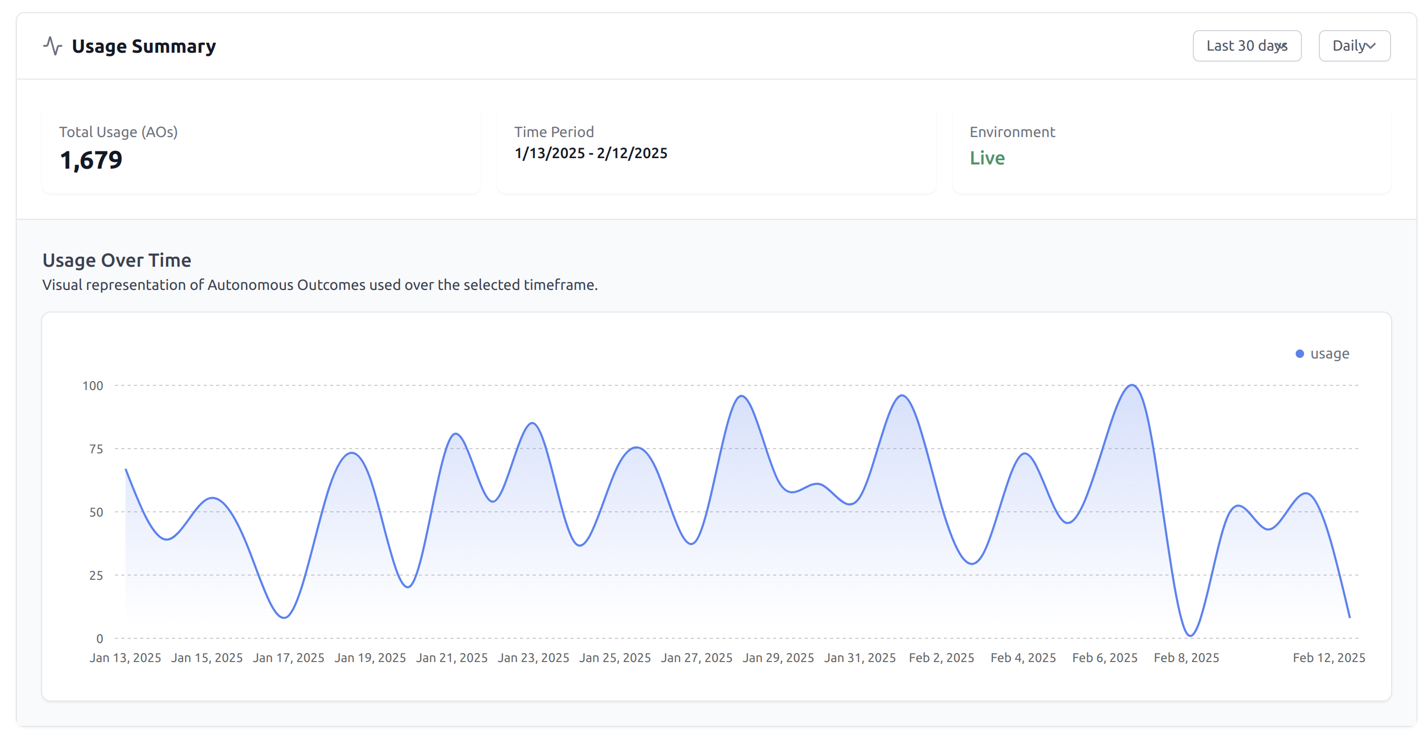Click the 25 y-axis label
The width and height of the screenshot is (1428, 739).
coord(96,576)
